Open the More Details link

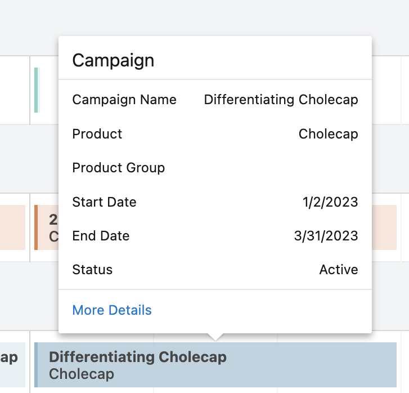112,310
